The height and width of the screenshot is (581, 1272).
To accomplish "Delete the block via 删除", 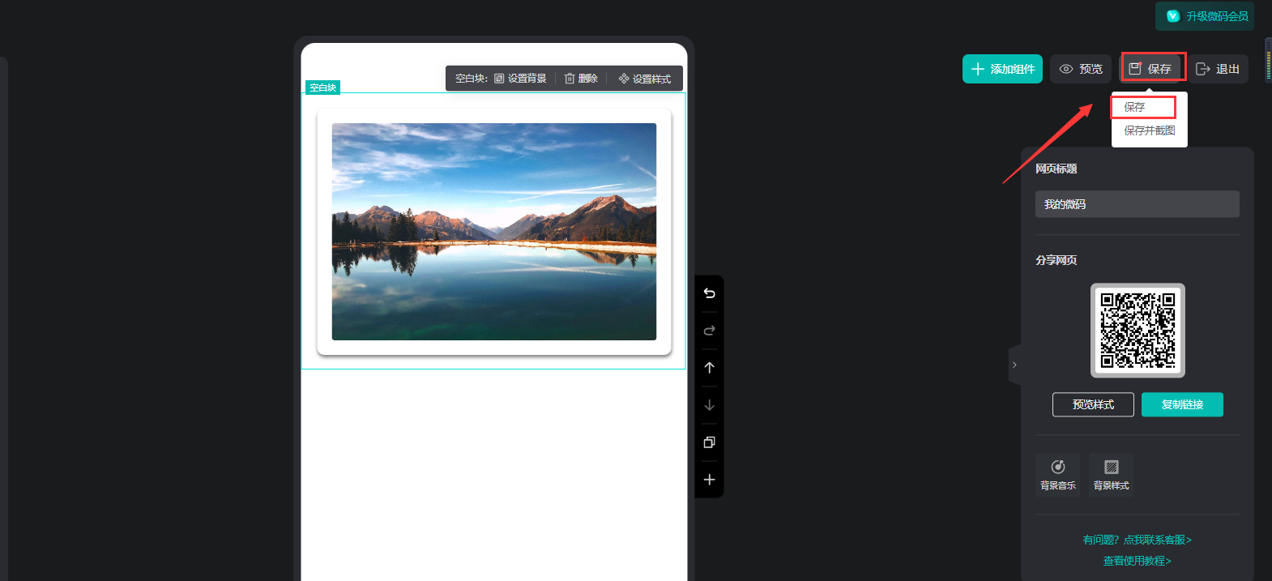I will pos(581,79).
